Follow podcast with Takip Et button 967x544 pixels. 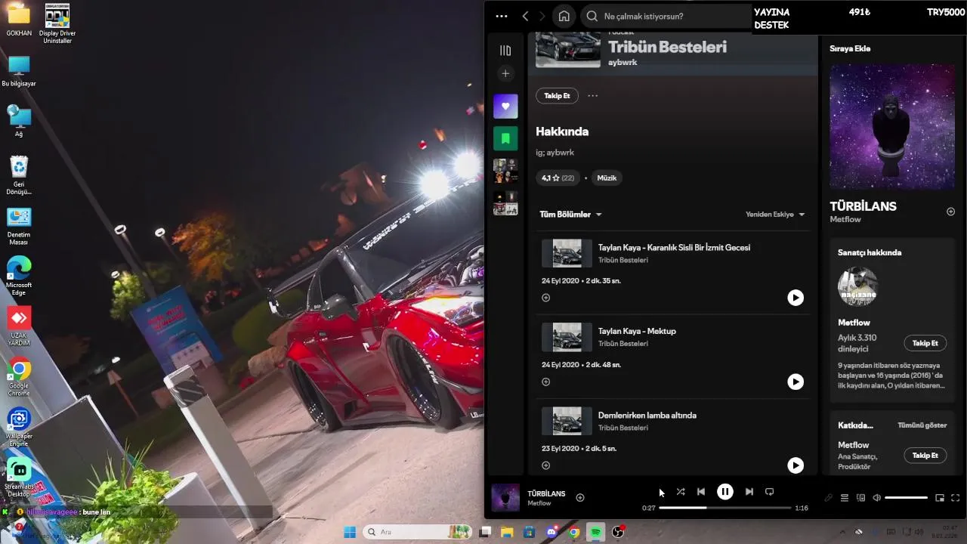point(557,96)
